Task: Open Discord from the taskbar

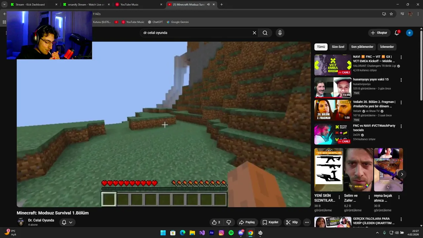Action: [241, 233]
